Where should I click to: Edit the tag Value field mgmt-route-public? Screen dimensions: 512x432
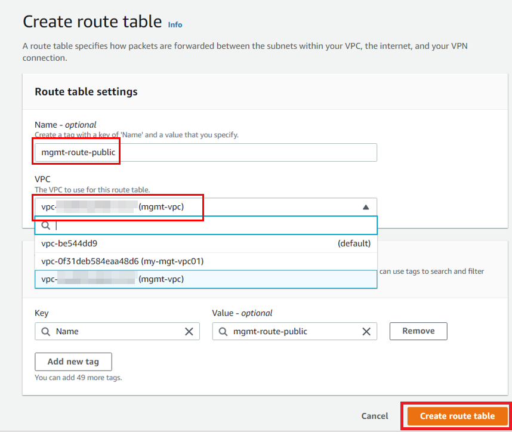click(x=295, y=331)
